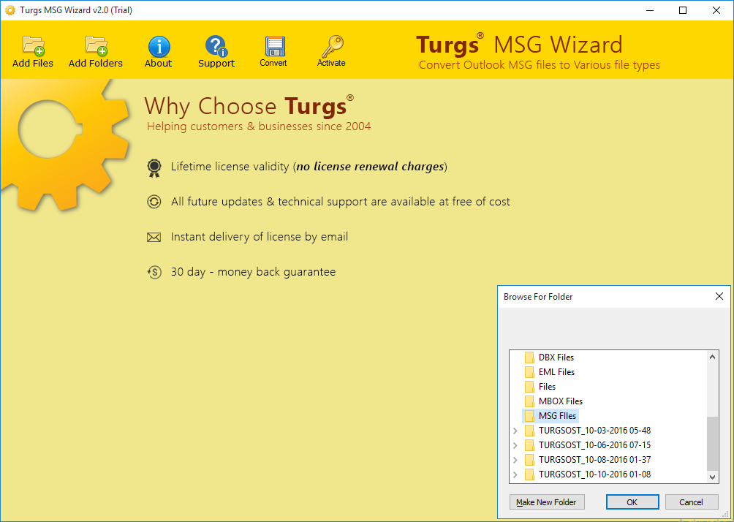Expand the TURGSOST_10-06-2016 07-15 folder
Viewport: 734px width, 522px height.
(515, 445)
